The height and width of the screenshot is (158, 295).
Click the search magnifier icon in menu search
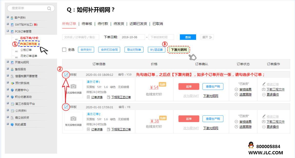(x=49, y=8)
